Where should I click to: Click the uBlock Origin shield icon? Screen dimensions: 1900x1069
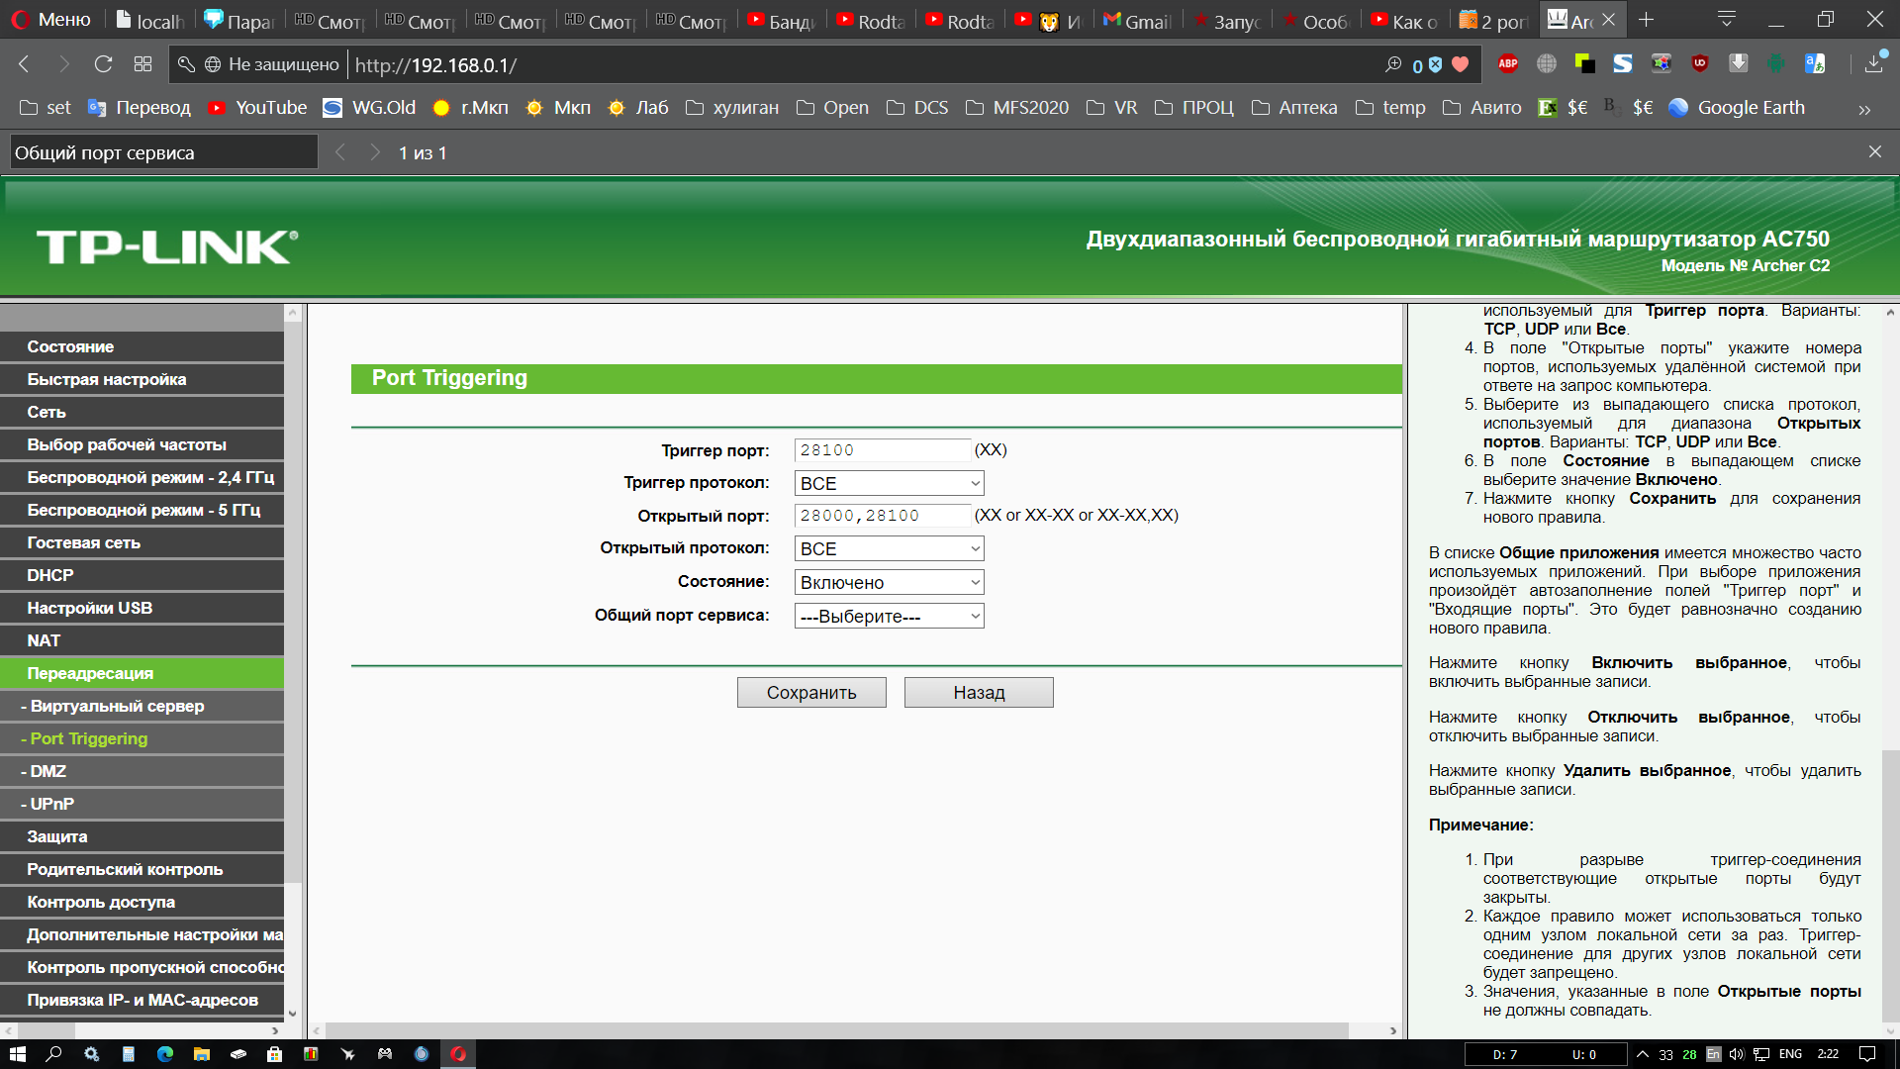(x=1700, y=64)
